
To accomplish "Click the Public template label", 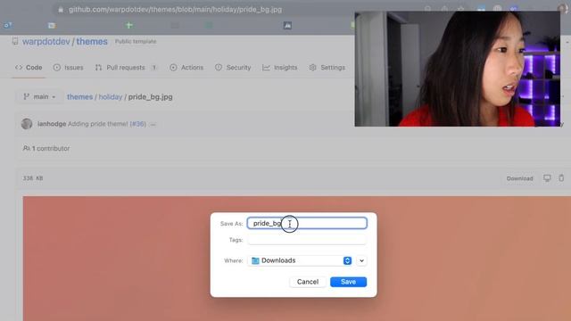I will [x=136, y=42].
